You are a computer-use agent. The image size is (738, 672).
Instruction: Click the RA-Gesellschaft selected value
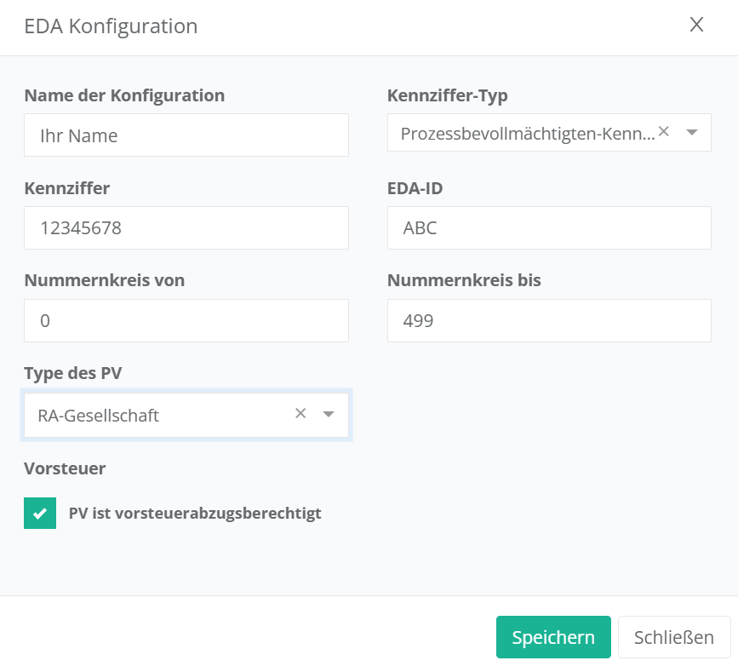[x=99, y=416]
